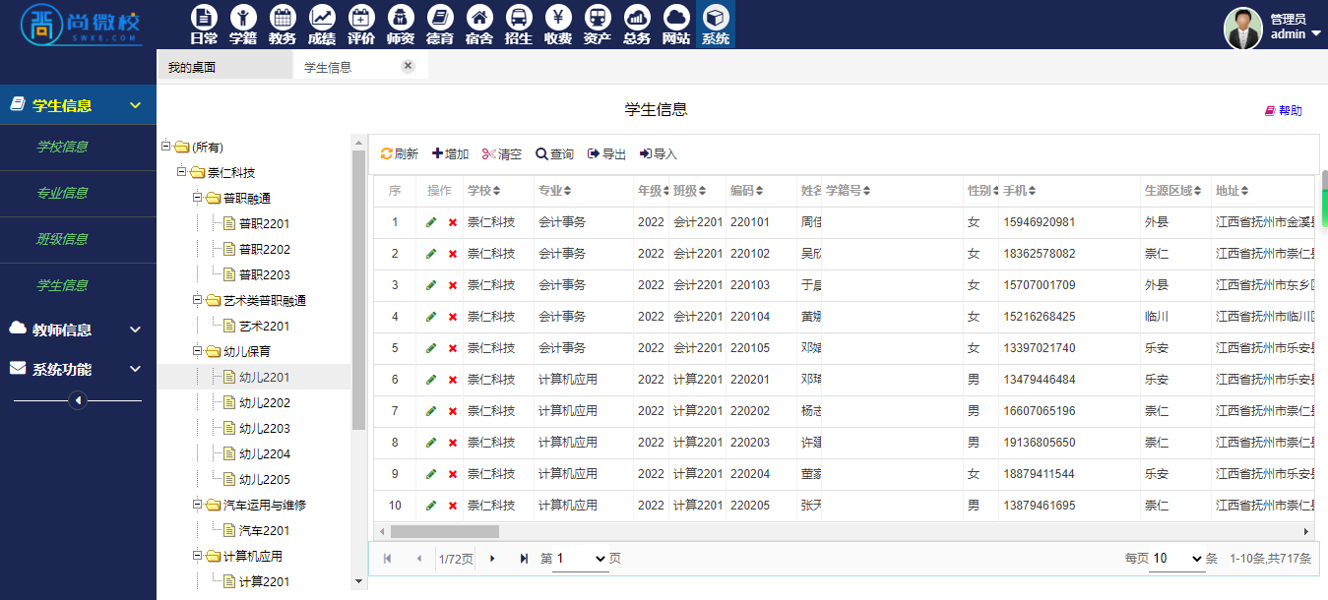Sort by the 学校 column header
Image resolution: width=1328 pixels, height=600 pixels.
click(483, 190)
